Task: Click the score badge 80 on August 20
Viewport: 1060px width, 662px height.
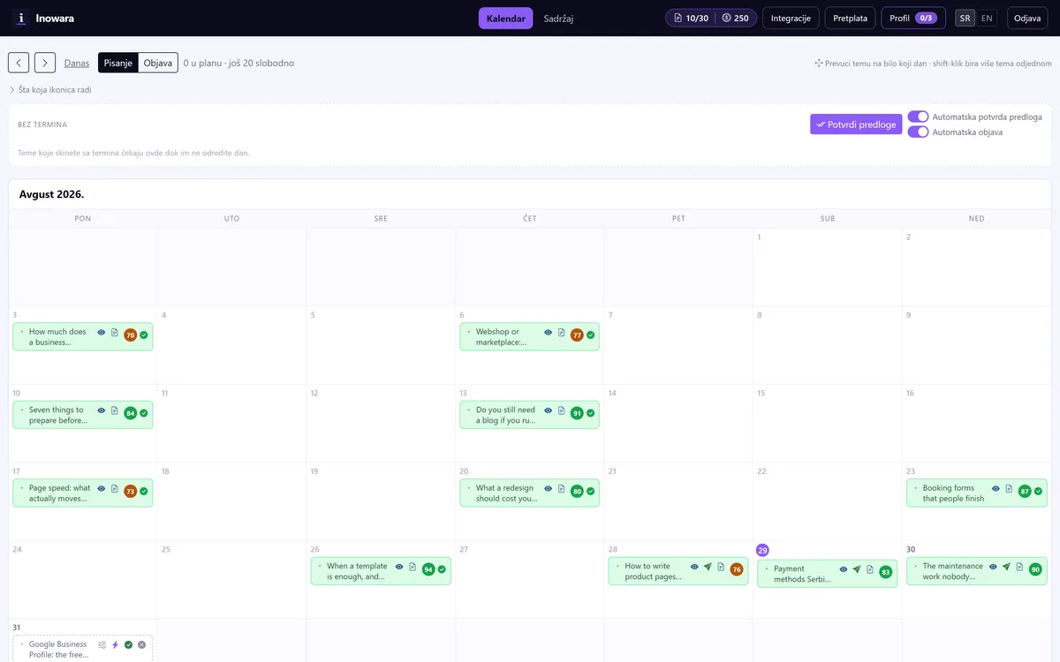Action: coord(577,491)
